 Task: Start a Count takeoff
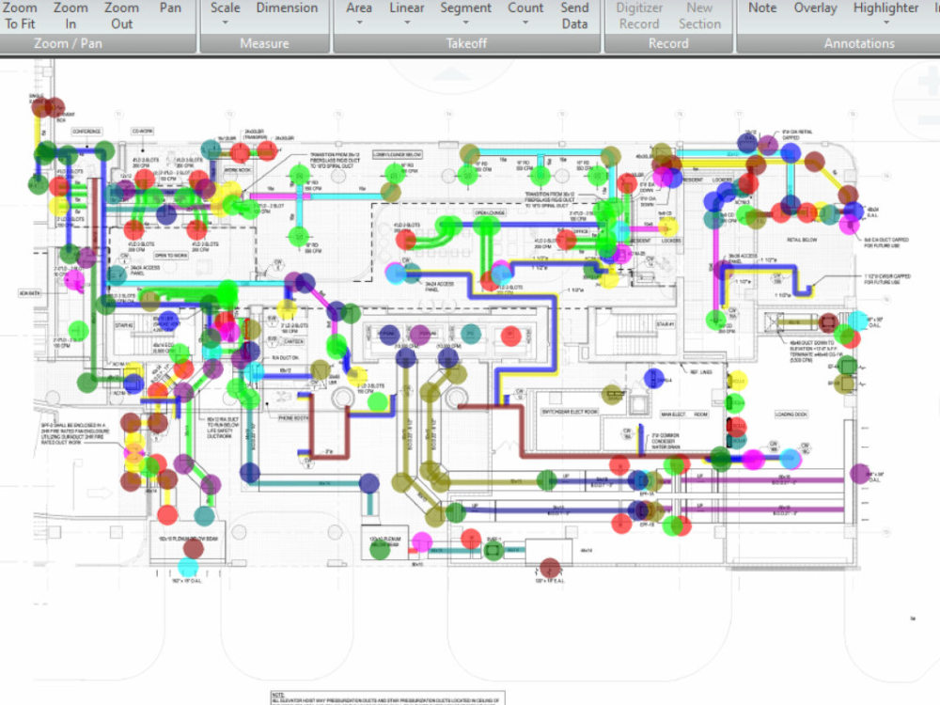pos(525,8)
